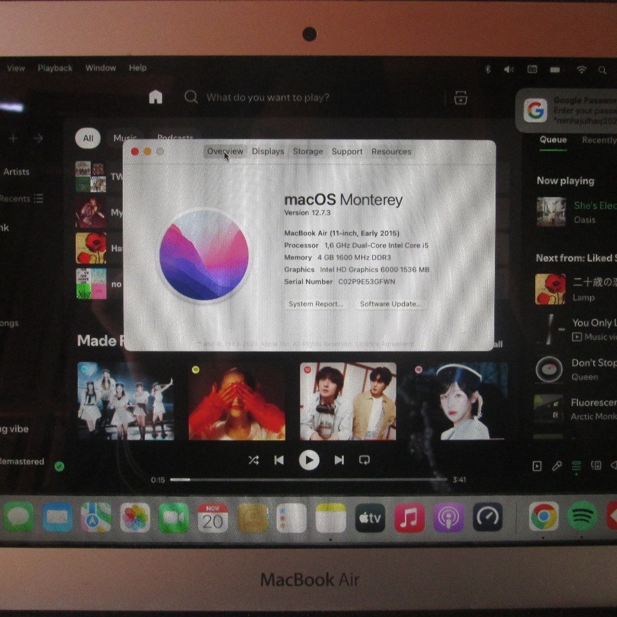This screenshot has height=617, width=617.
Task: Open the girl group playlist thumbnail
Action: 125,400
